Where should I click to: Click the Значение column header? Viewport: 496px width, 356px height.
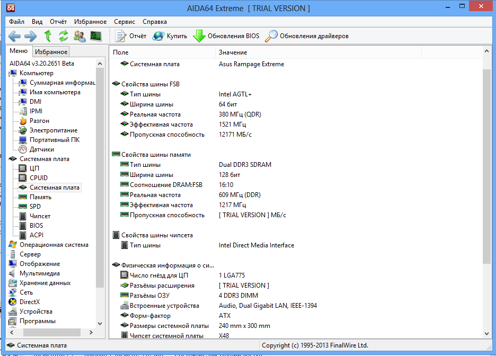(x=318, y=52)
